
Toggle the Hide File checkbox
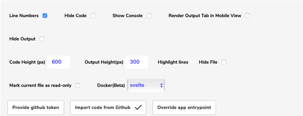pyautogui.click(x=224, y=62)
